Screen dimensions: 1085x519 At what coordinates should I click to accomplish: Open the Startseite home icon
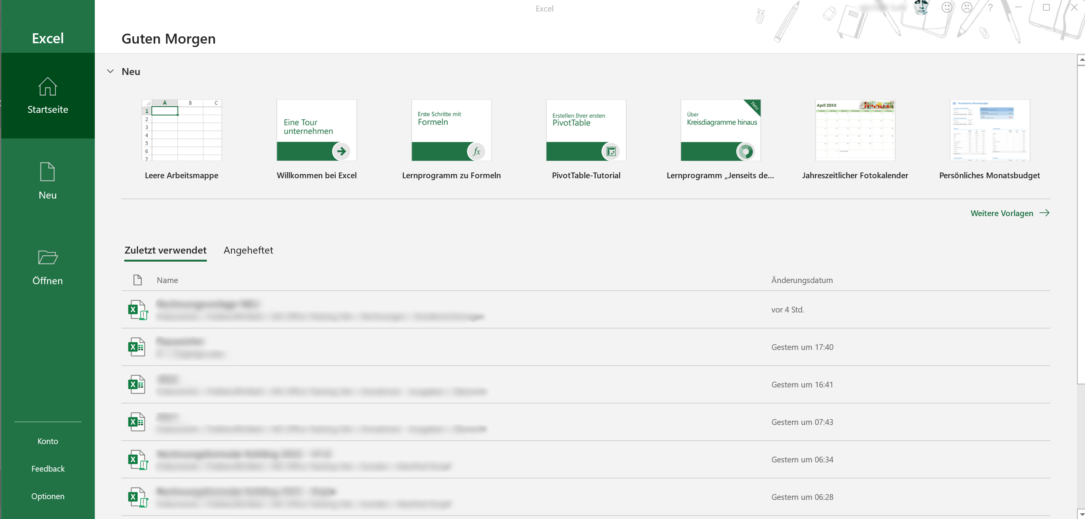coord(47,86)
